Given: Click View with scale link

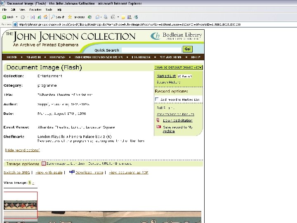Looking at the screenshot, I should click(x=49, y=173).
